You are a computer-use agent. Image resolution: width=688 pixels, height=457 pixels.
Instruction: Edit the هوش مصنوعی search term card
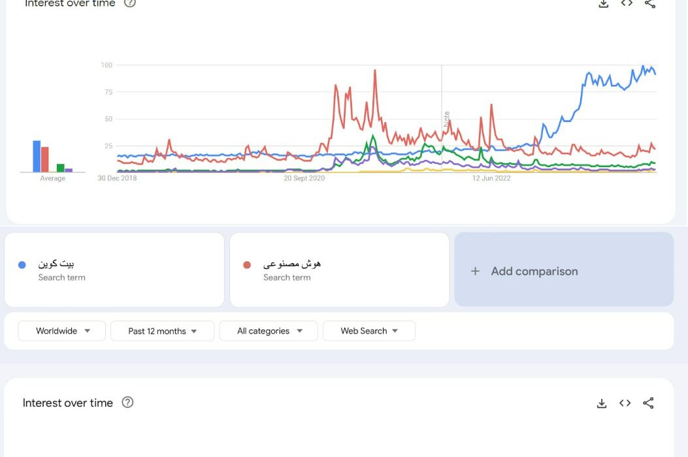tap(339, 270)
